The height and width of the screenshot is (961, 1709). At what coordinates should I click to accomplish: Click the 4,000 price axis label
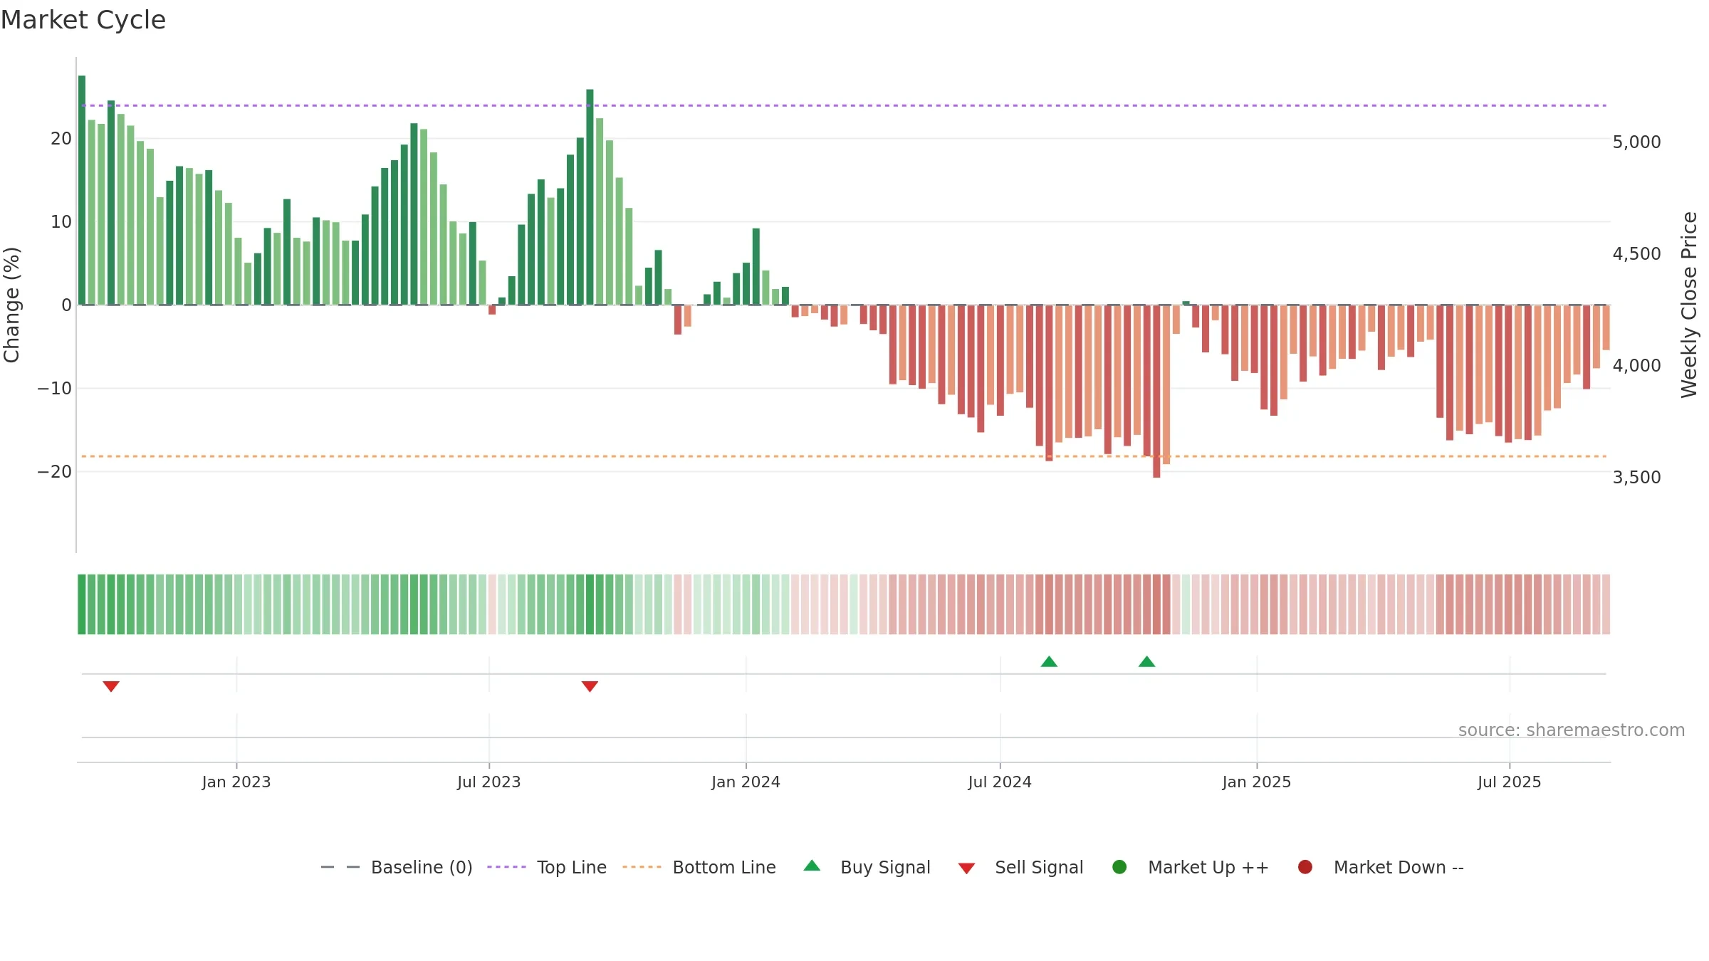coord(1636,366)
